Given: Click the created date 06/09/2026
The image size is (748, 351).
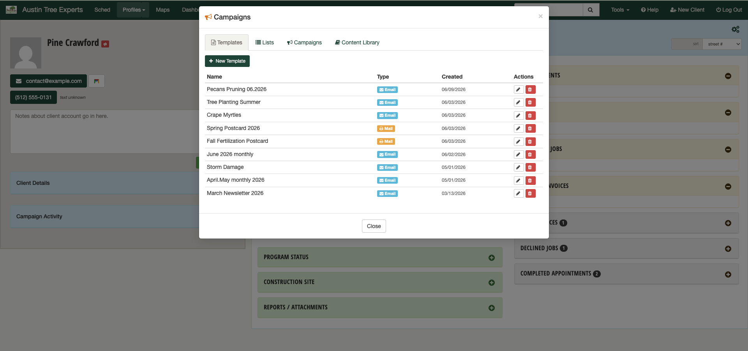Looking at the screenshot, I should pos(453,90).
